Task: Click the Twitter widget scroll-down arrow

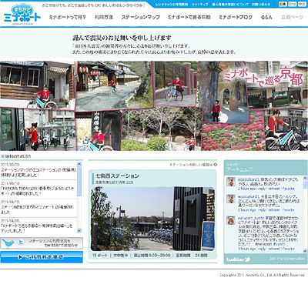Action: point(305,250)
